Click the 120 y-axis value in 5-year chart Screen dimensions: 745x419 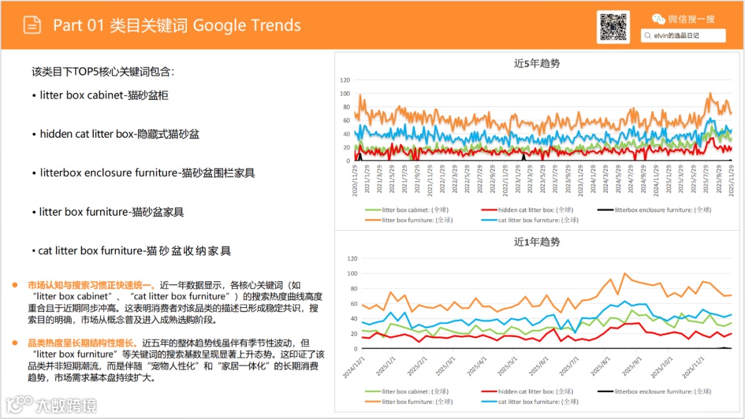click(345, 80)
